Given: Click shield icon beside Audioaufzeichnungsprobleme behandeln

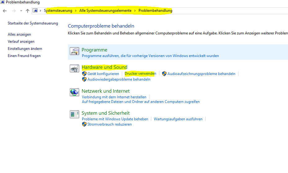Looking at the screenshot, I should [164, 74].
